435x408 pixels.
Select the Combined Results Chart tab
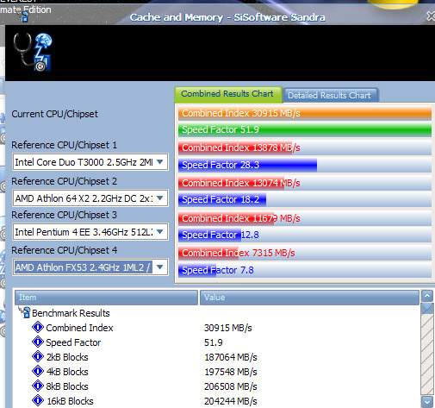point(228,94)
